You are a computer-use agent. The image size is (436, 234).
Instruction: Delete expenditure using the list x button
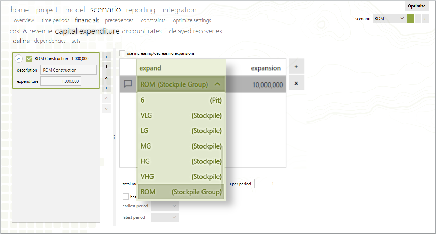(x=106, y=77)
